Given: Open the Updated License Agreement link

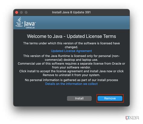Looking at the screenshot, I should click(x=71, y=51).
